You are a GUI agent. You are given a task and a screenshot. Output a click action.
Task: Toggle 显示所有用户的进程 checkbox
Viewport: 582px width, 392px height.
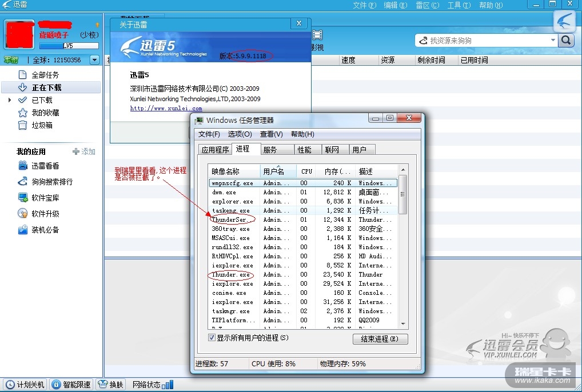pos(212,338)
